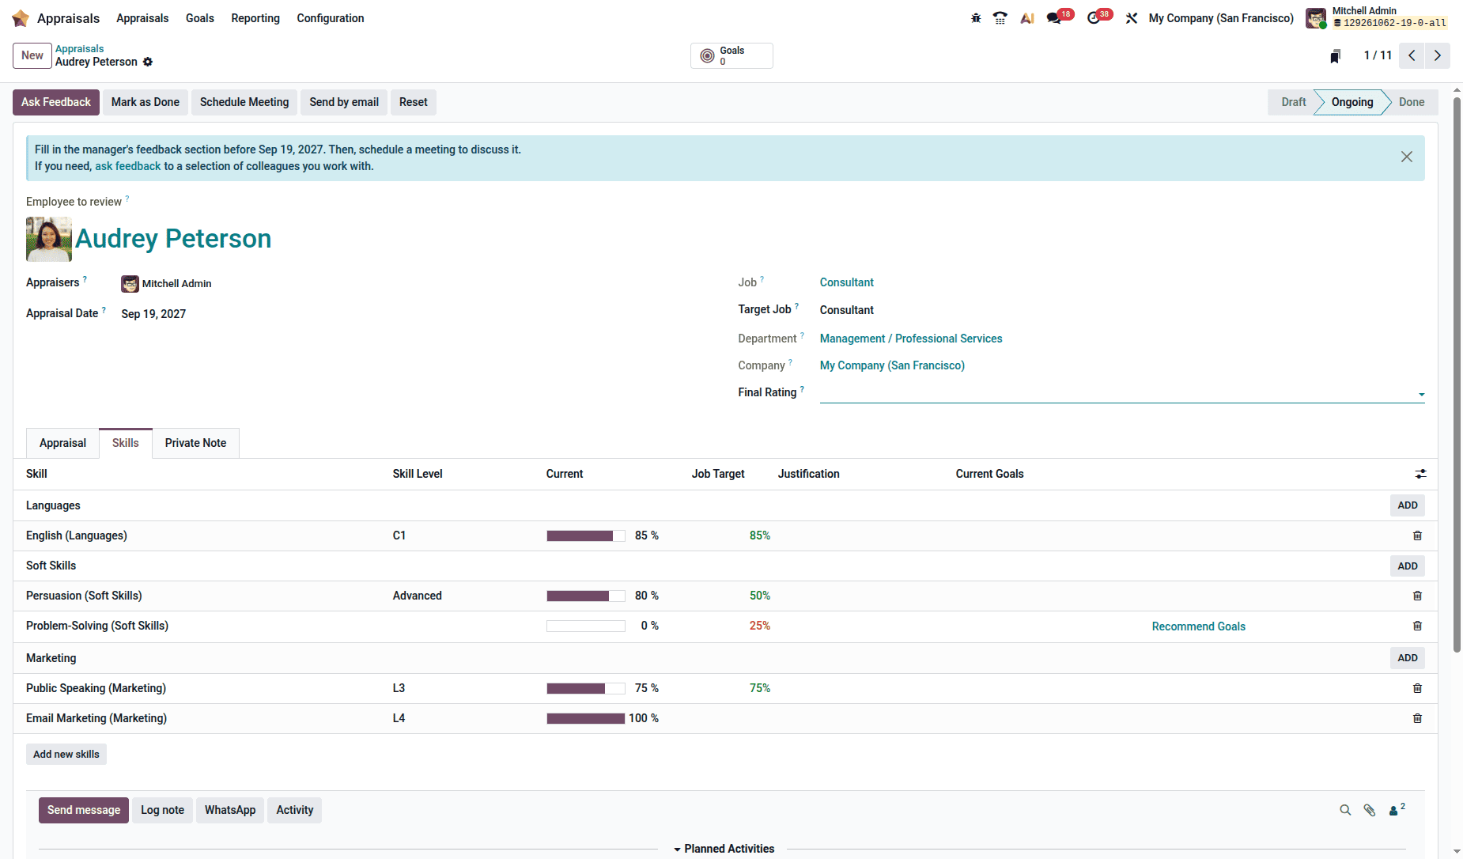Image resolution: width=1463 pixels, height=859 pixels.
Task: Click the Schedule Meeting button
Action: 244,102
